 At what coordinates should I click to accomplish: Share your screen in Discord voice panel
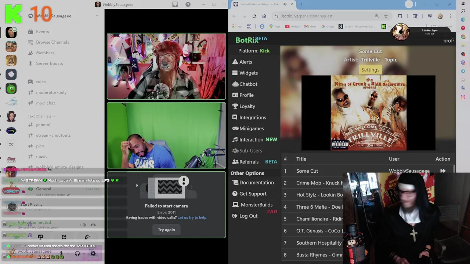pos(40,237)
